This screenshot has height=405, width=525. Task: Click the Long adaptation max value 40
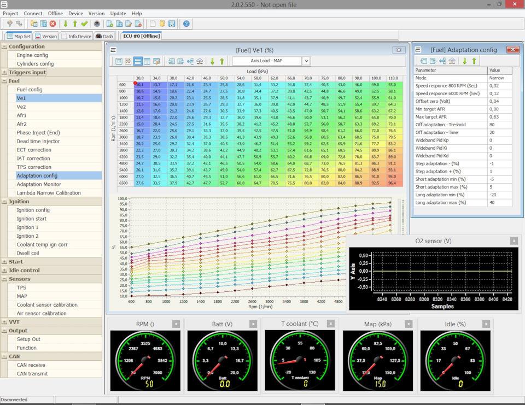(x=499, y=202)
